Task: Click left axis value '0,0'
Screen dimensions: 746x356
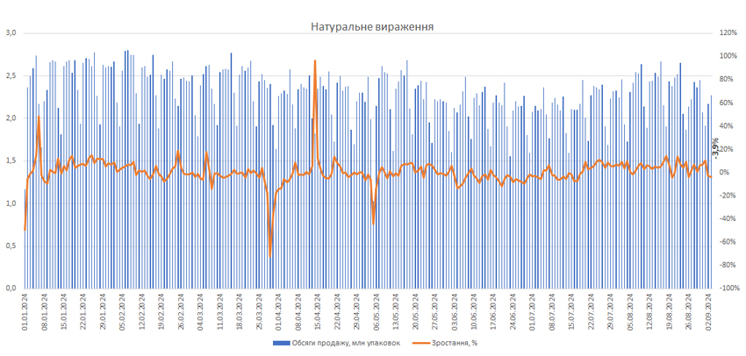Action: pyautogui.click(x=11, y=288)
